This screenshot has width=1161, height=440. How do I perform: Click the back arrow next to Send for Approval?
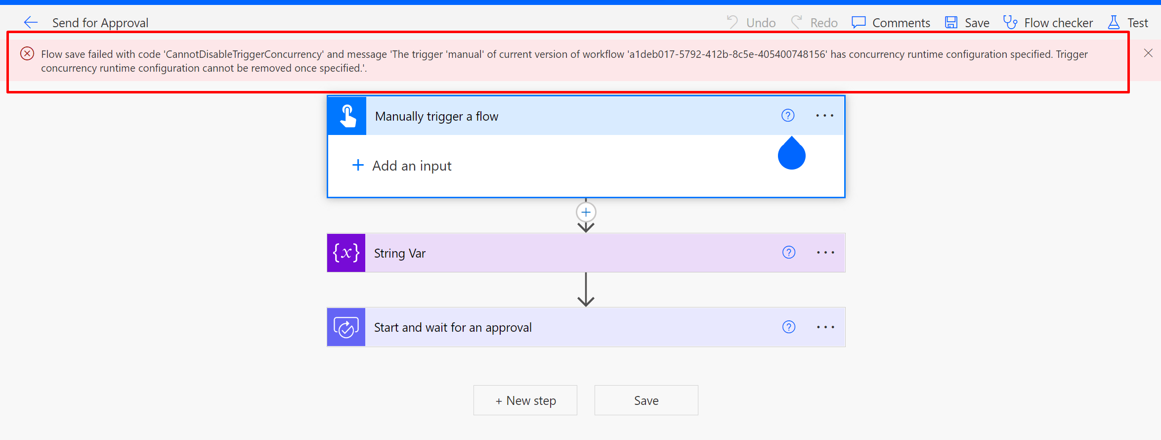pos(31,22)
